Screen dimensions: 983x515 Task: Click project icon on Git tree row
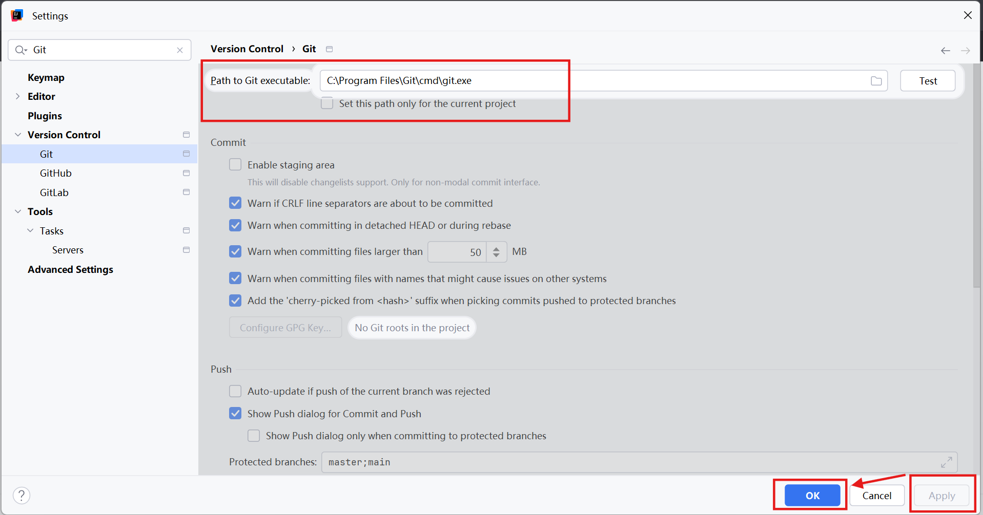coord(186,154)
